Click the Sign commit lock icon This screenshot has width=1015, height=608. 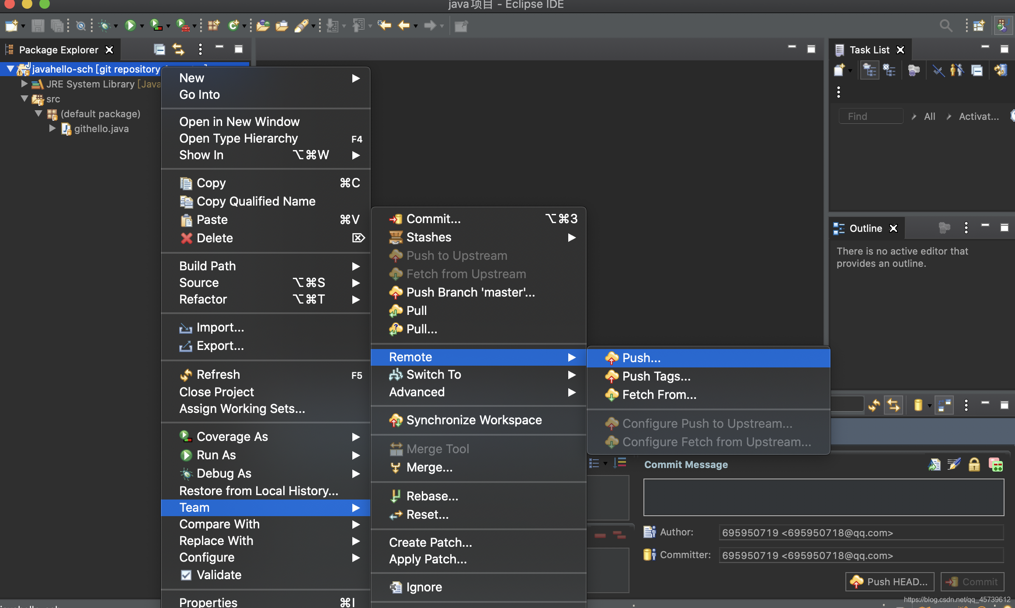click(x=974, y=465)
